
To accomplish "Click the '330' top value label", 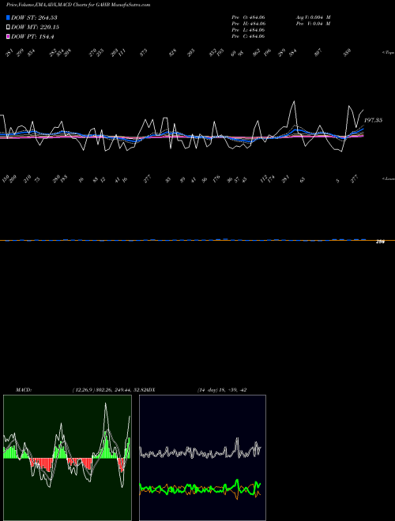I will [347, 53].
